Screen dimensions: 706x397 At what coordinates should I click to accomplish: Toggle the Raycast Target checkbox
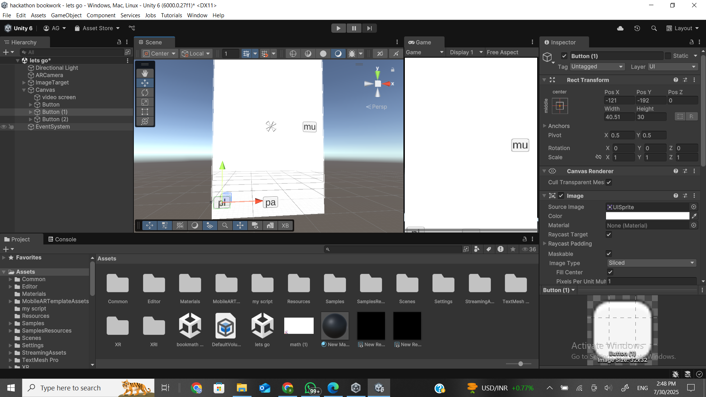coord(609,235)
